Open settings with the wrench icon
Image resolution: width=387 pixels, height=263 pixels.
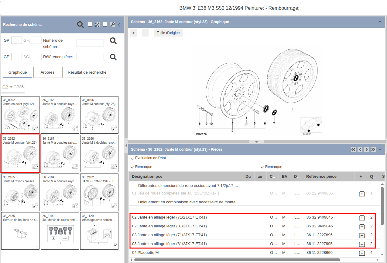[112, 25]
